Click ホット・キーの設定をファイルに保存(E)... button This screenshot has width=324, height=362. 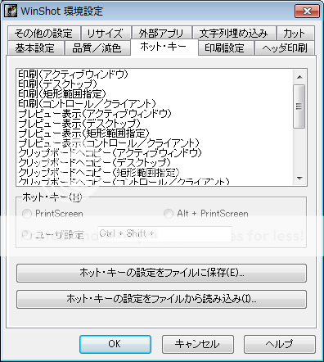(x=161, y=273)
